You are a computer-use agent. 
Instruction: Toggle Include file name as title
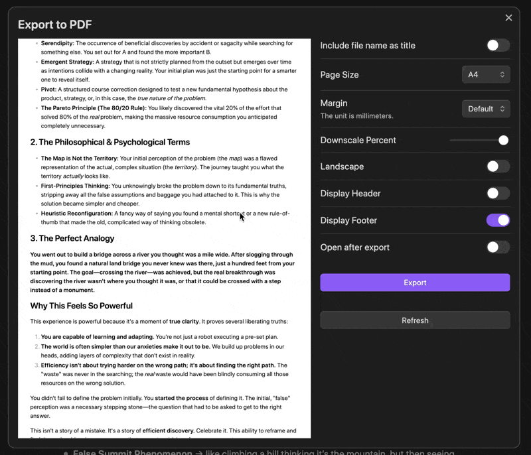[498, 45]
